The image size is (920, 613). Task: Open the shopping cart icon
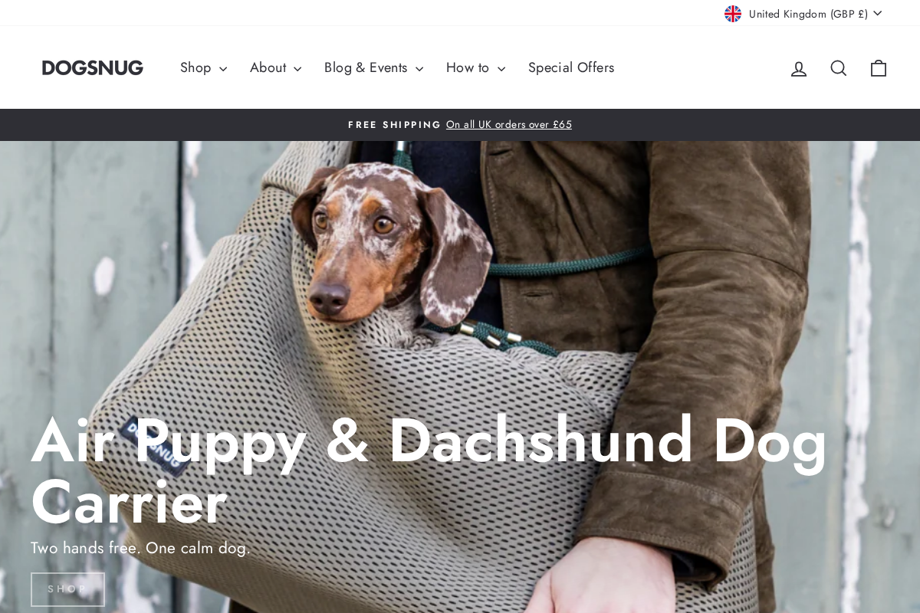coord(879,68)
